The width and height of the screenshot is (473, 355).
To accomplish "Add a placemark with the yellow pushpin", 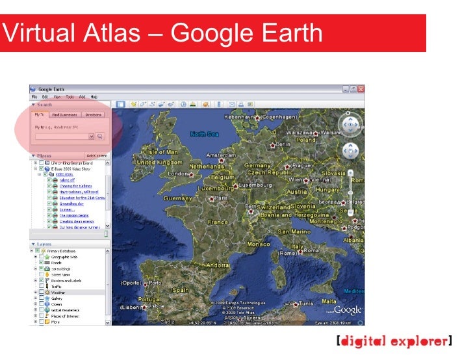I will [134, 105].
